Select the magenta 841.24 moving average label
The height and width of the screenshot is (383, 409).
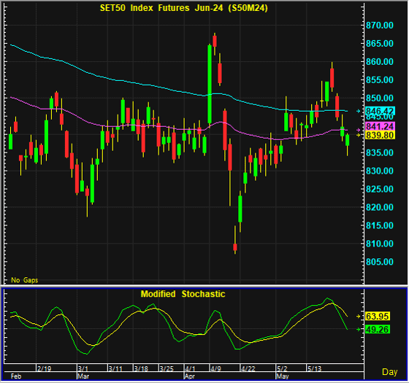380,126
